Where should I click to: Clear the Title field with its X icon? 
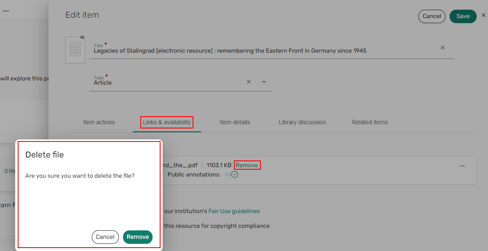tap(442, 48)
